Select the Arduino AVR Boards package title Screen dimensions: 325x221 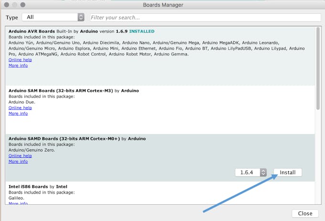32,32
